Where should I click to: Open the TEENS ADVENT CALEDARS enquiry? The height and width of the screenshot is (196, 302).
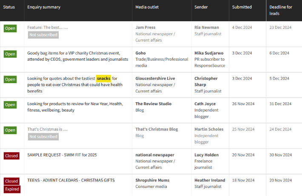click(x=71, y=180)
